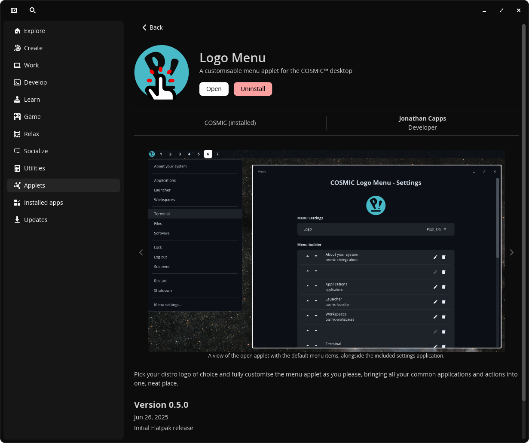
Task: Click the COSMIC (installed) source label
Action: [x=230, y=123]
